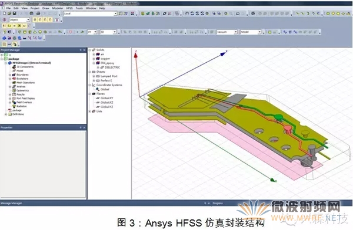
Task: Select the Port Field Display item
Action: pyautogui.click(x=26, y=99)
